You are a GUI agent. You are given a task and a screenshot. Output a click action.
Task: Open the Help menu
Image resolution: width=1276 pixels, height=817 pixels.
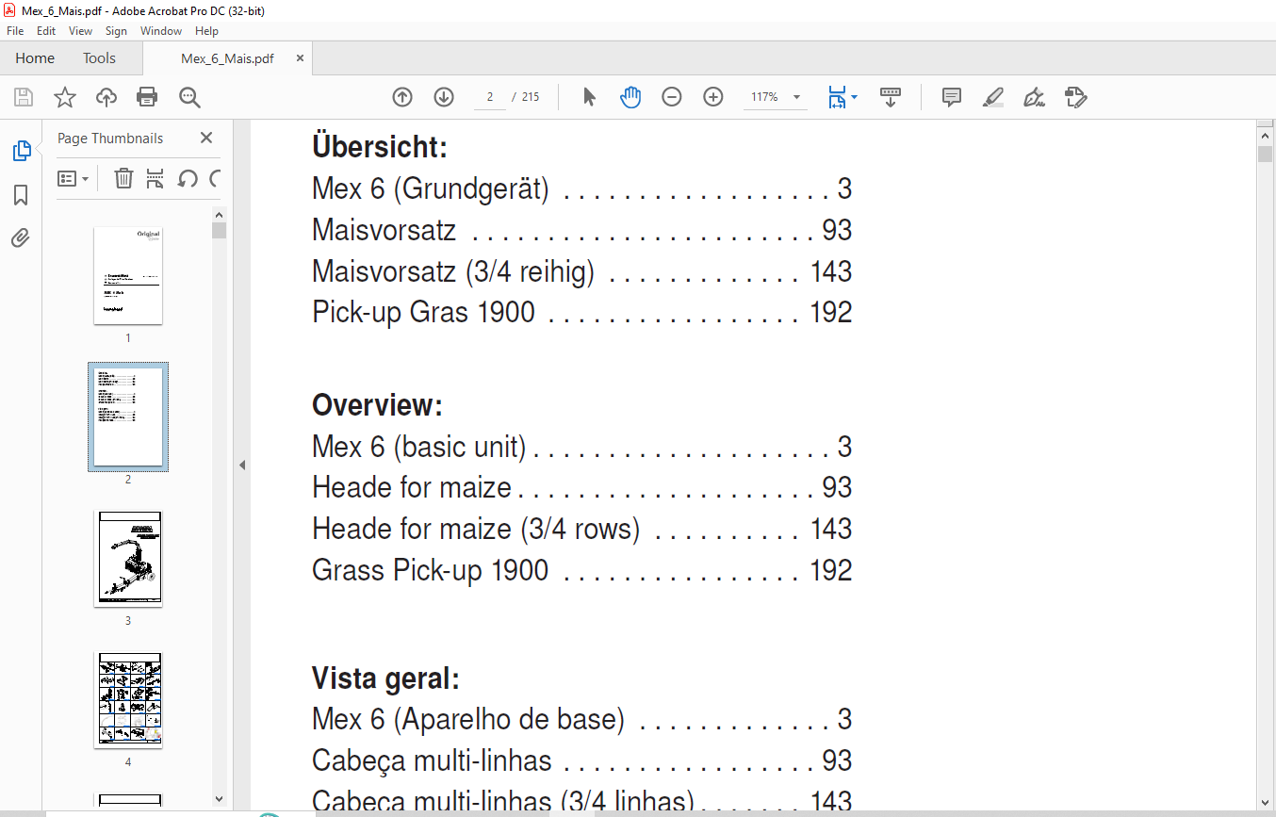pyautogui.click(x=206, y=31)
